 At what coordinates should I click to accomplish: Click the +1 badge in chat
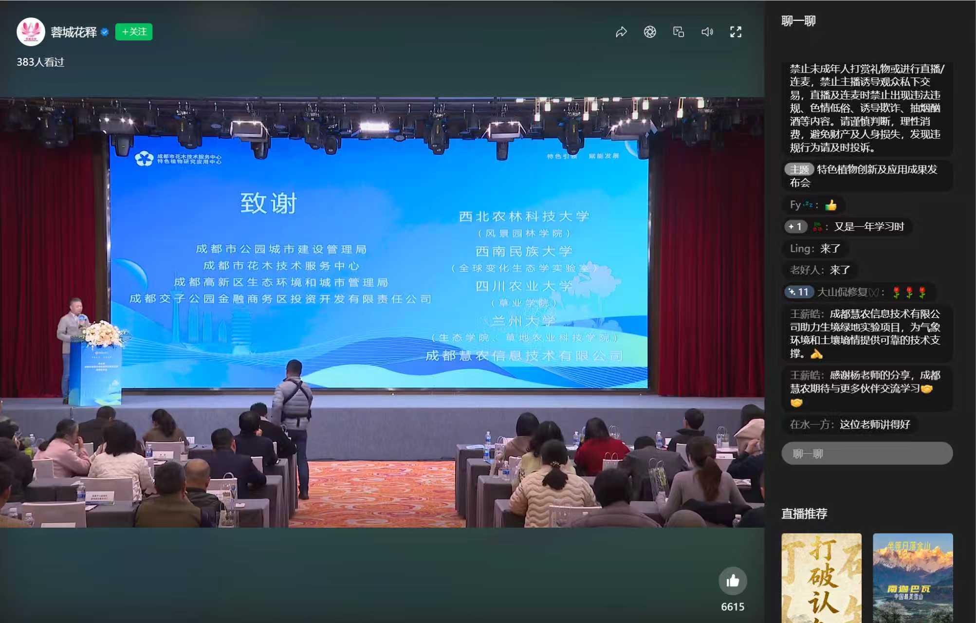795,227
